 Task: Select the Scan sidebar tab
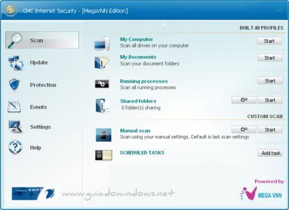pyautogui.click(x=42, y=40)
